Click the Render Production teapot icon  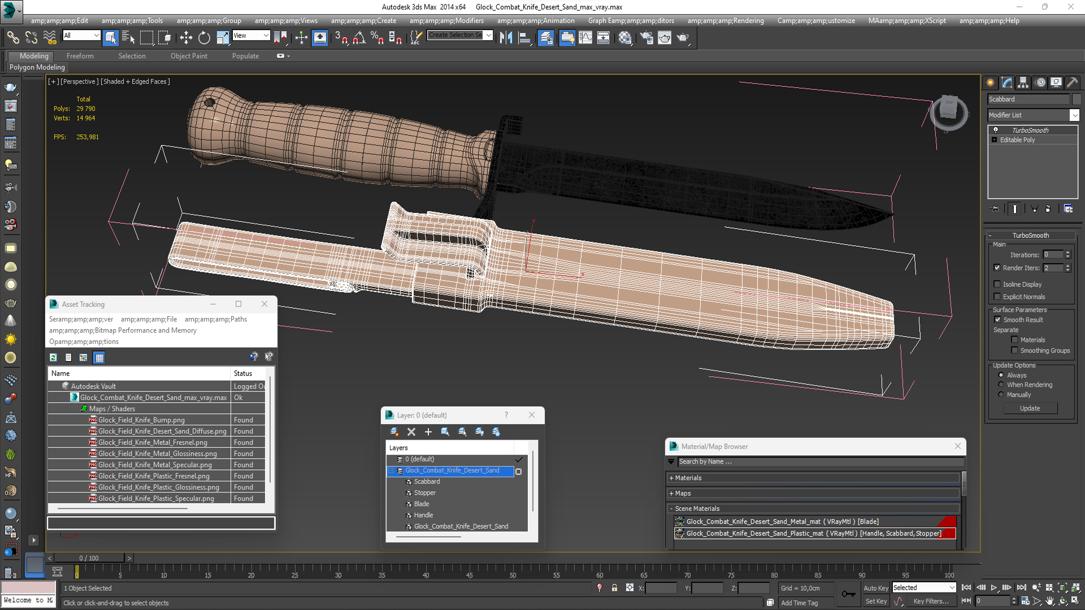coord(683,38)
